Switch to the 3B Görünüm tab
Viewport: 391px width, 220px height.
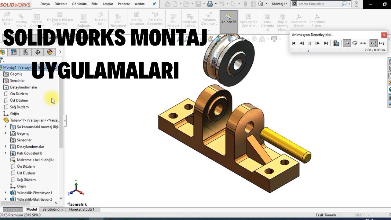point(53,210)
